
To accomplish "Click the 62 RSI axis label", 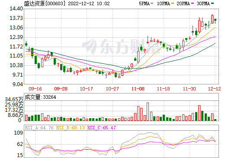I will pyautogui.click(x=20, y=144).
